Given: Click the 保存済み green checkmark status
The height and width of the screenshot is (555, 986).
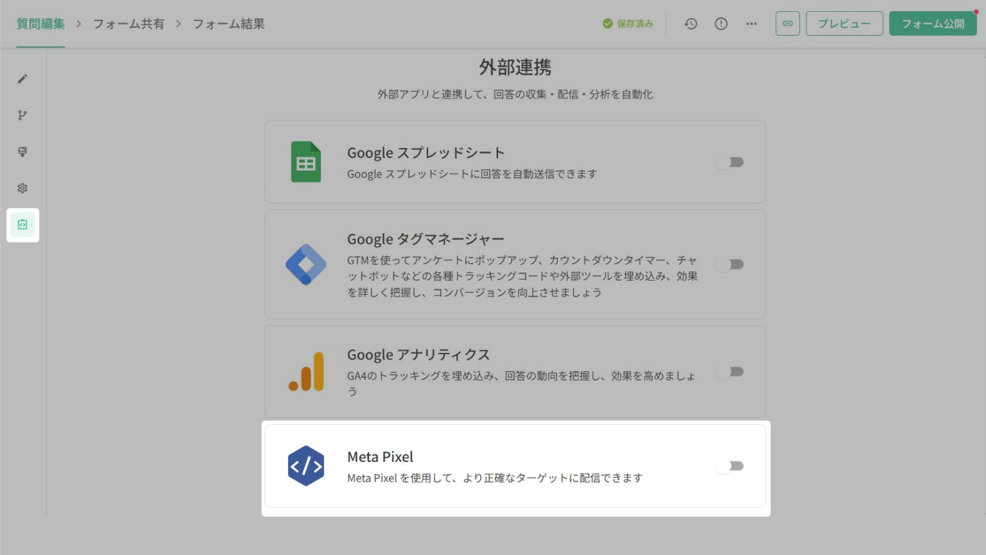Looking at the screenshot, I should [x=628, y=24].
